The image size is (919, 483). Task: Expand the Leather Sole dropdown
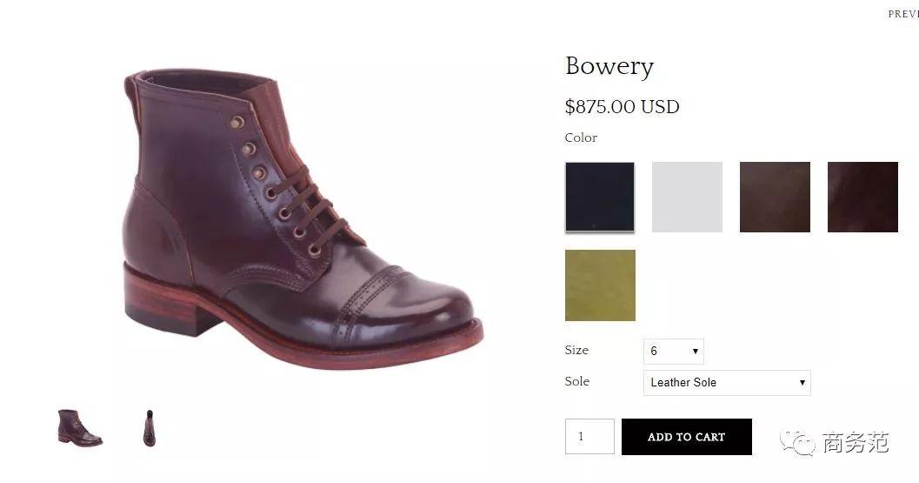click(727, 382)
